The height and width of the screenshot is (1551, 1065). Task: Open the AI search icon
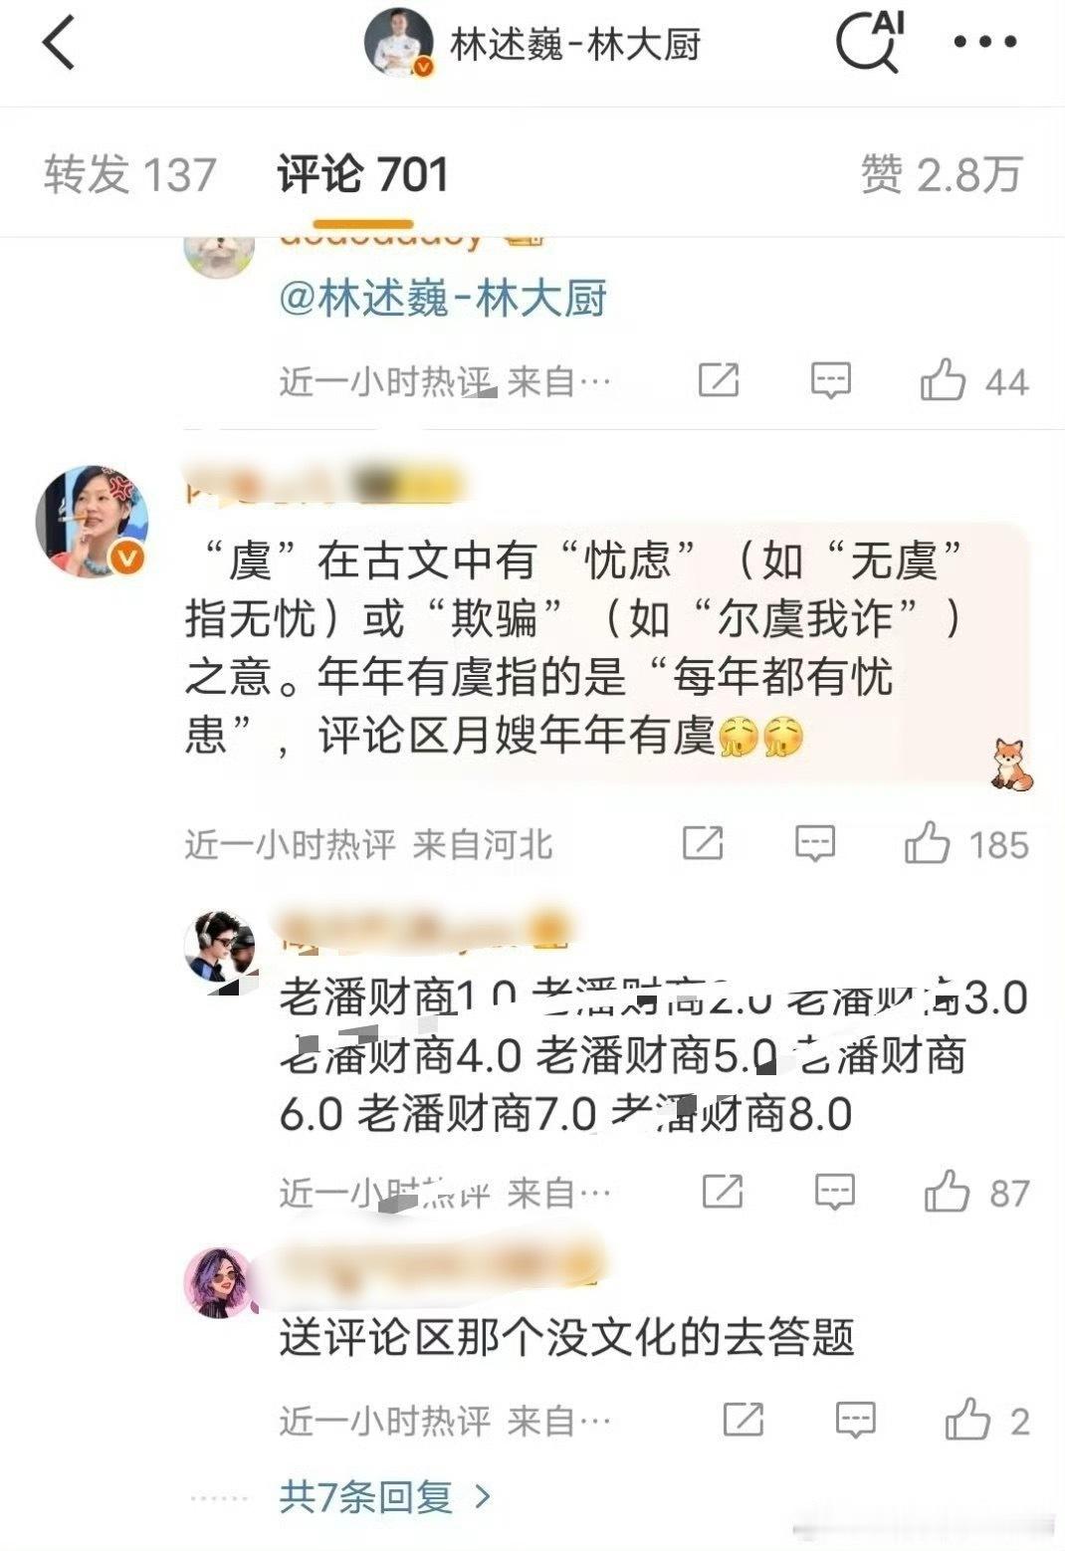pyautogui.click(x=869, y=42)
